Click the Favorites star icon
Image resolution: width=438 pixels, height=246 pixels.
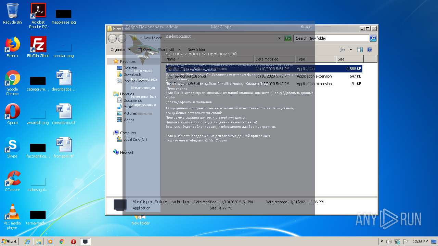116,61
